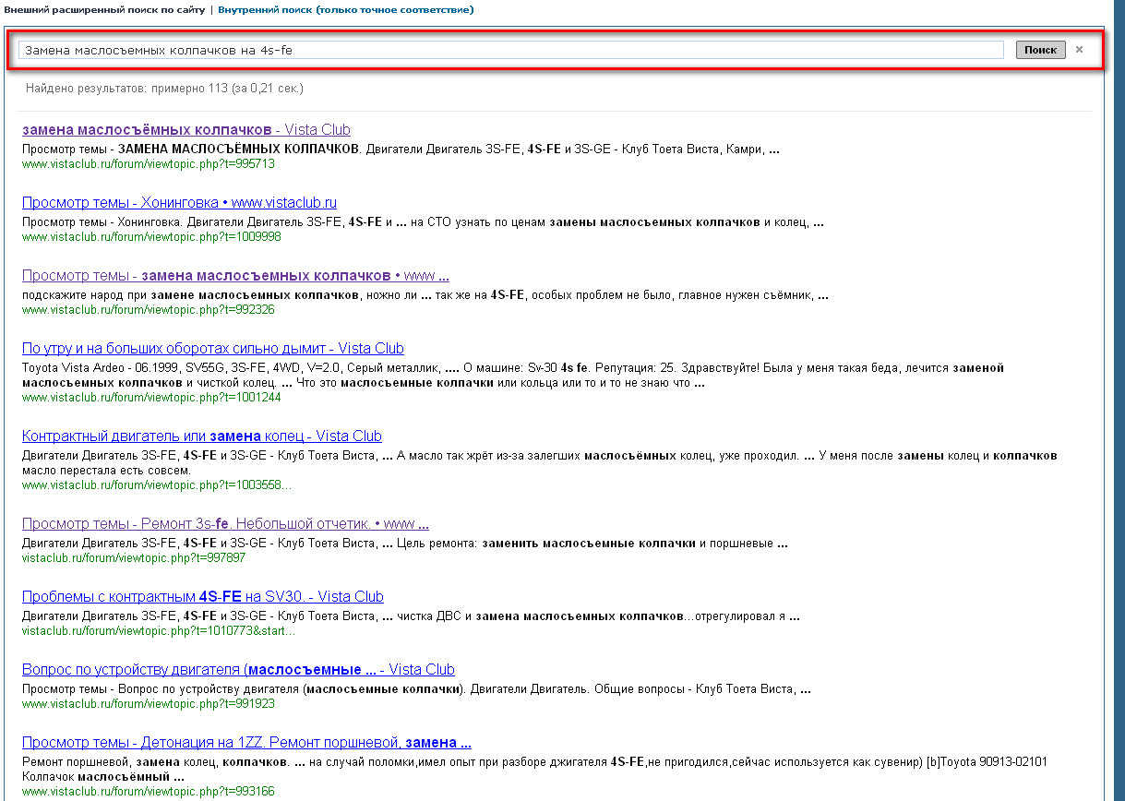Open 'Просмотр темы - Хонинговка' result
The image size is (1125, 801).
[179, 203]
